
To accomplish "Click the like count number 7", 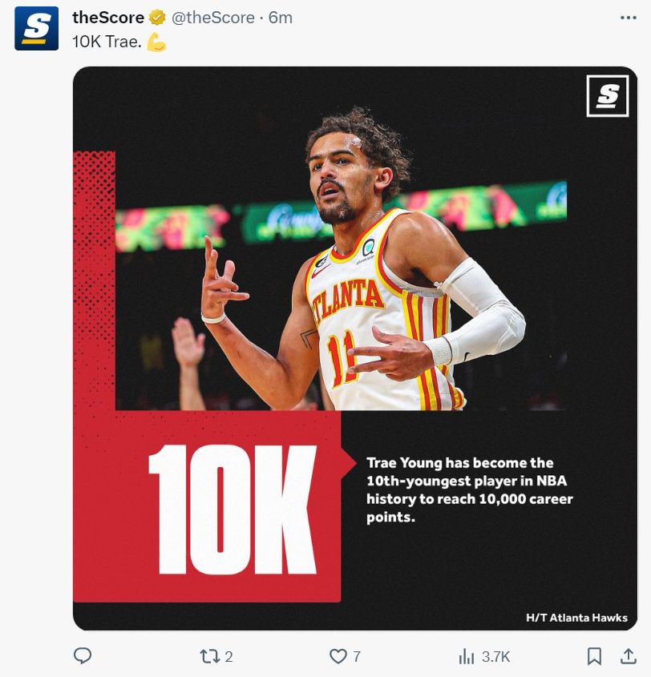I will [x=357, y=657].
